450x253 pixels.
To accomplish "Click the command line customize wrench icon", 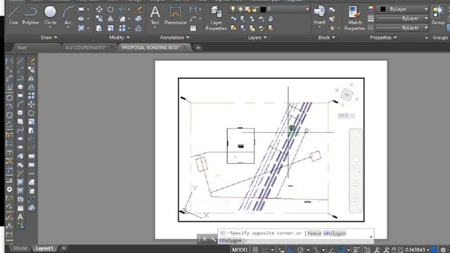I will 213,239.
